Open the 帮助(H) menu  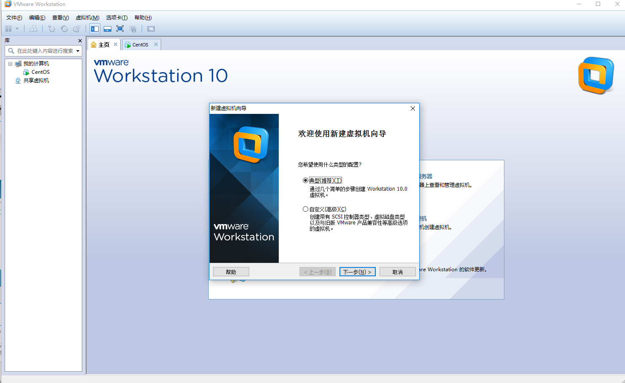[x=143, y=18]
